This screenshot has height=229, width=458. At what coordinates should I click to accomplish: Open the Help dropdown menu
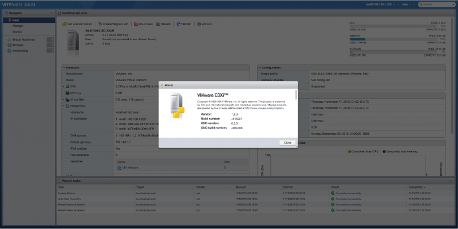pyautogui.click(x=407, y=5)
